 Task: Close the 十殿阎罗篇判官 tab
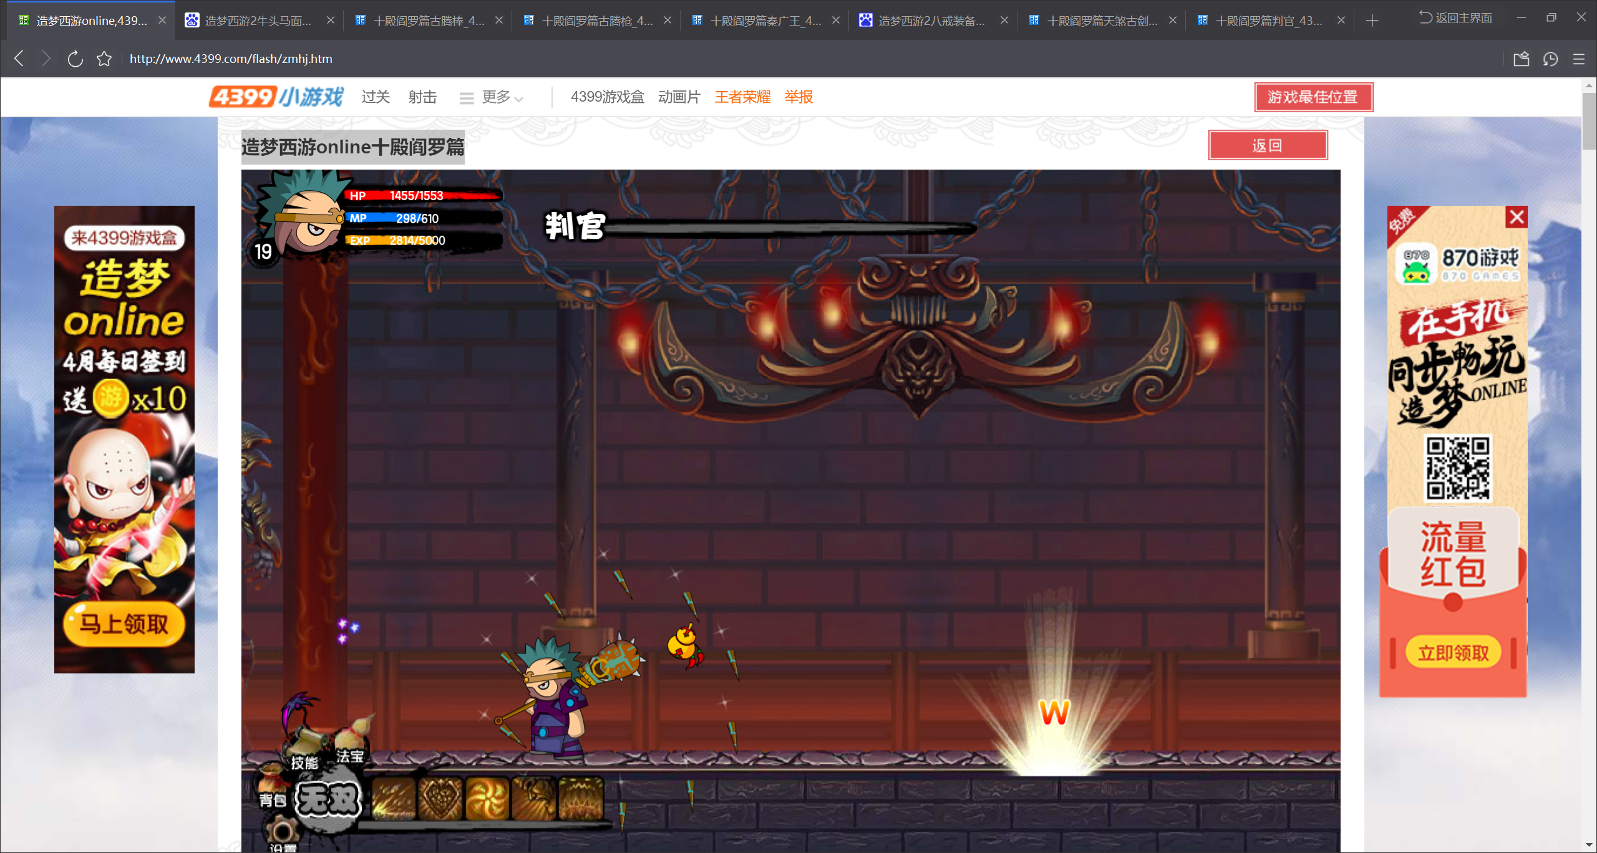[1341, 20]
